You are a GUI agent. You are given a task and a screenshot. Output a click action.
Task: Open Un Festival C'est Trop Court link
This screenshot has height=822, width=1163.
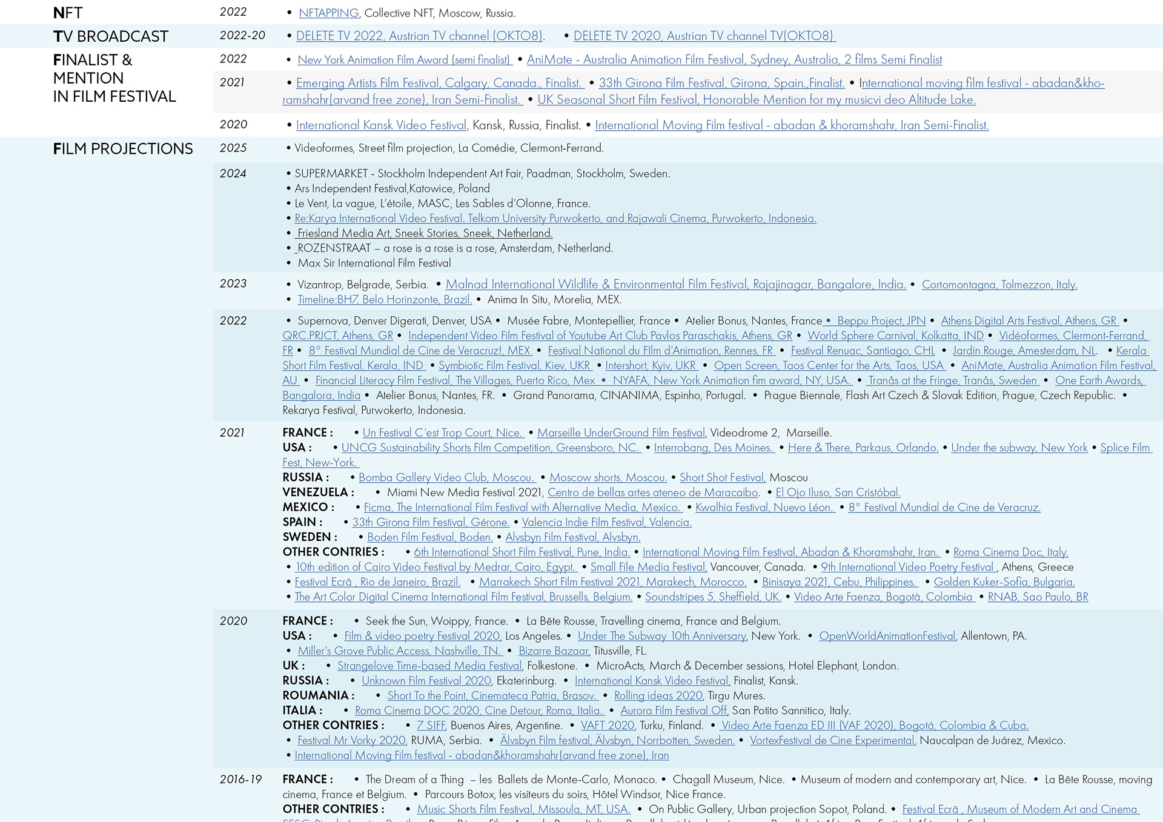(442, 433)
